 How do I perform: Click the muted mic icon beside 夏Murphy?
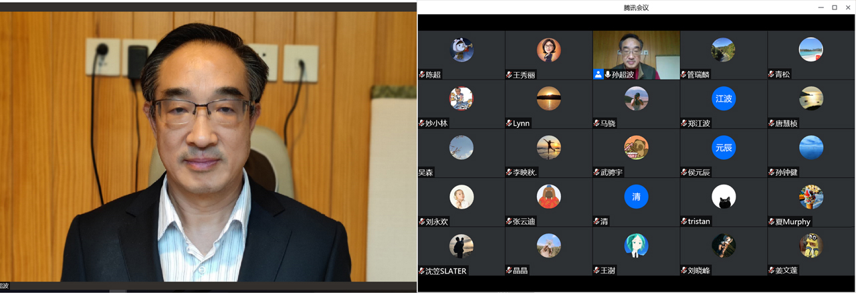[x=771, y=221]
